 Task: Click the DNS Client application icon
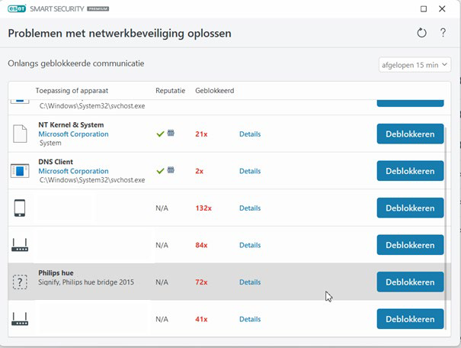(20, 171)
